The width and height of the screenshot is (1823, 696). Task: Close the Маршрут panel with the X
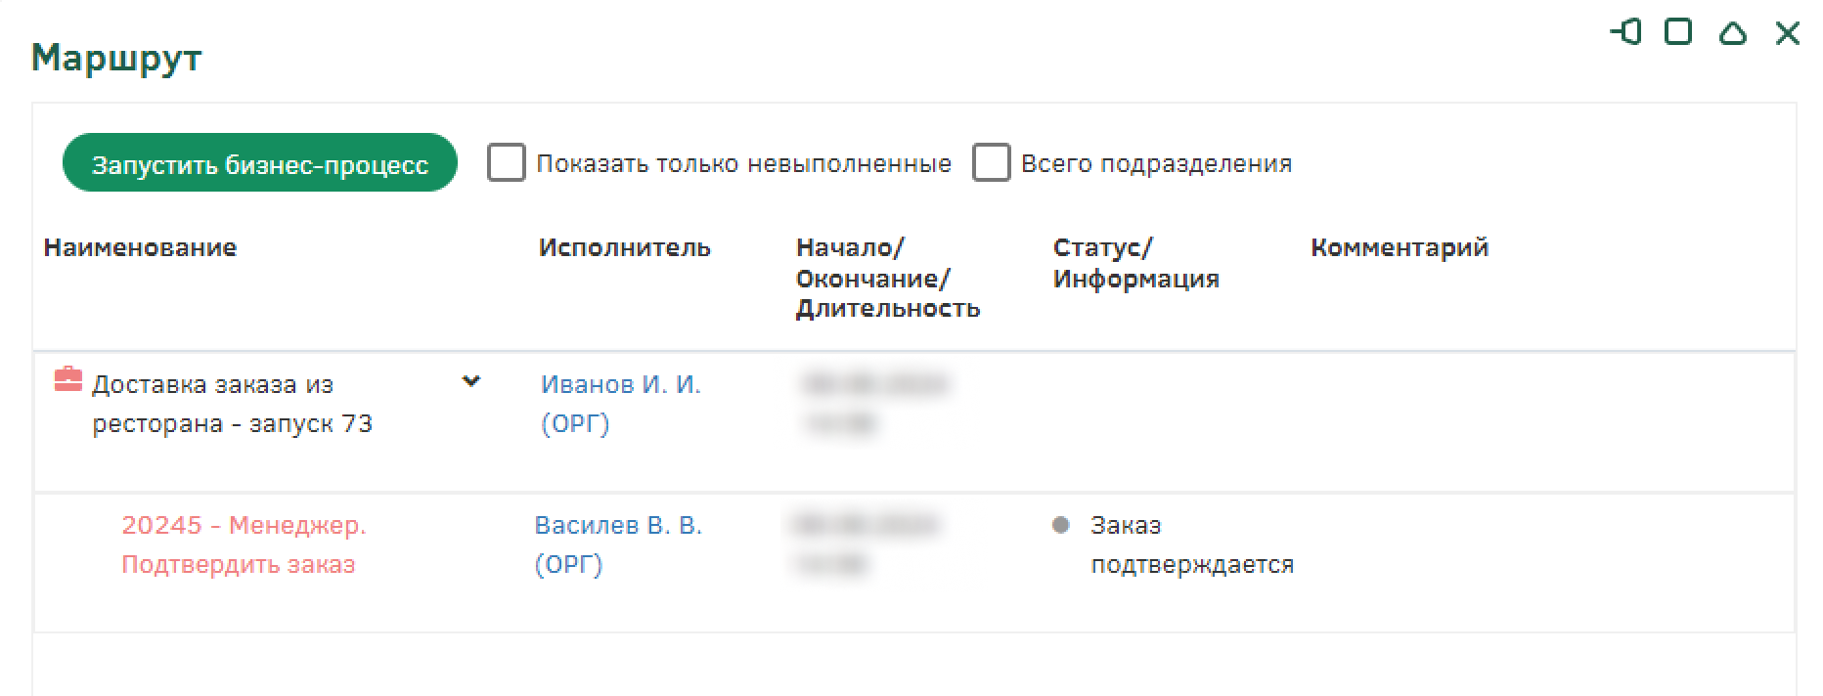[x=1787, y=33]
